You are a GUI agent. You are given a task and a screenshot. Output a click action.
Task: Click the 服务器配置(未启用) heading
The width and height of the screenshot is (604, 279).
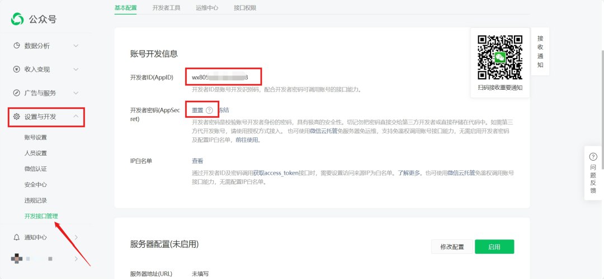point(164,244)
